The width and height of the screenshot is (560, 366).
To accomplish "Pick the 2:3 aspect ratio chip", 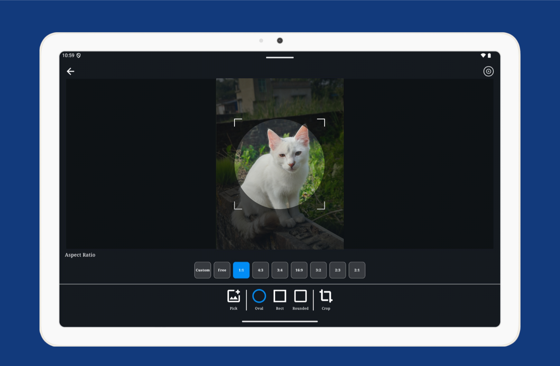I will [x=337, y=270].
